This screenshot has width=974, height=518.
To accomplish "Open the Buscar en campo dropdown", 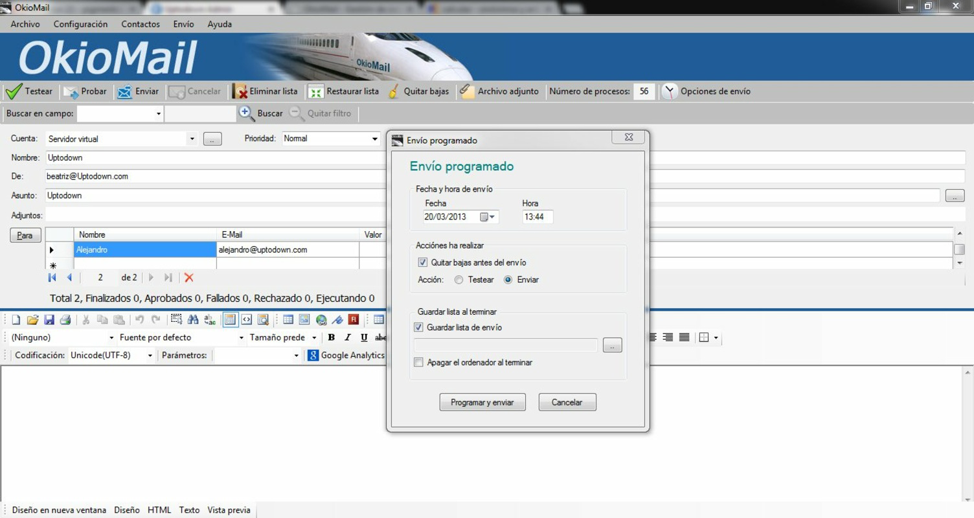I will tap(158, 114).
